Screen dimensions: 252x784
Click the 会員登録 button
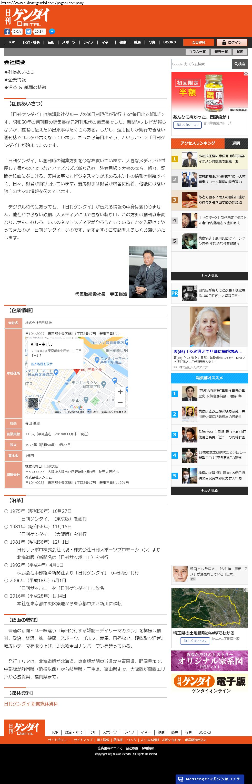198,43
